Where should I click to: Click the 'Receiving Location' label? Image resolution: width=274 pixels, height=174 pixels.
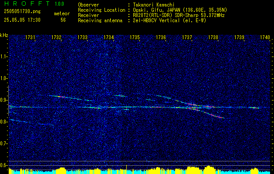[x=101, y=10]
